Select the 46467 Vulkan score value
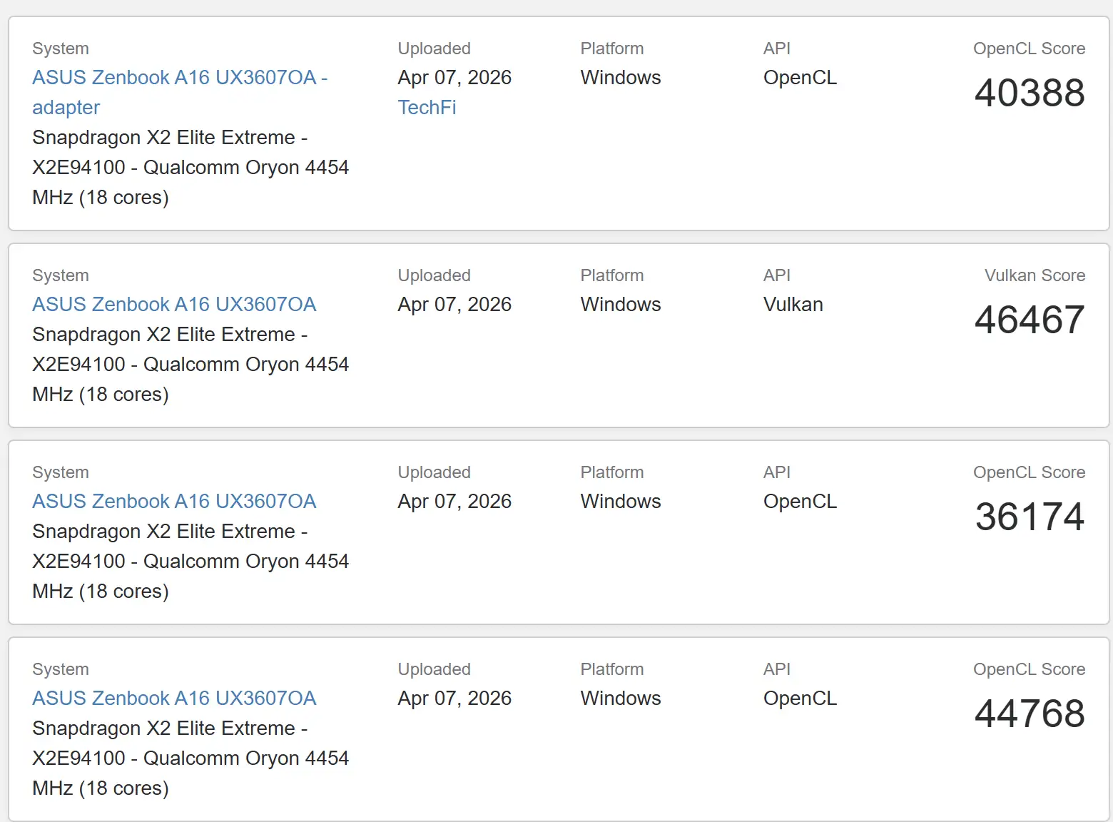The height and width of the screenshot is (822, 1113). point(1030,320)
